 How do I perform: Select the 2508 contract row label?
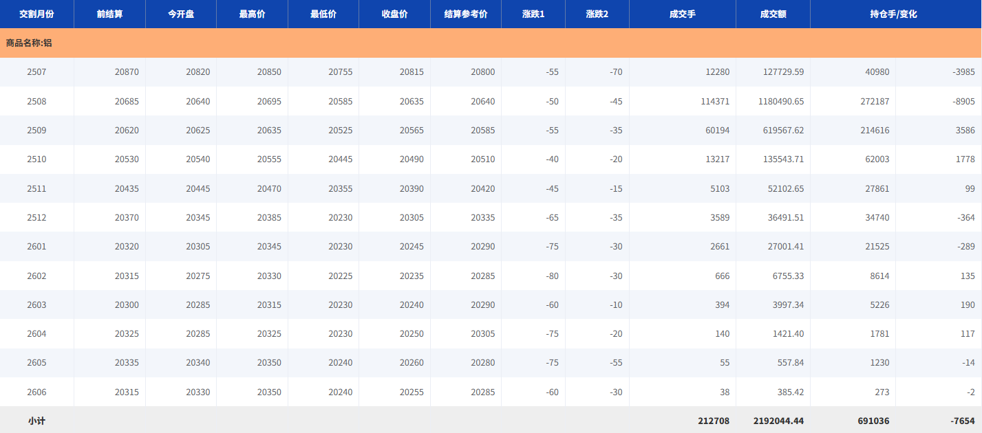[x=36, y=101]
